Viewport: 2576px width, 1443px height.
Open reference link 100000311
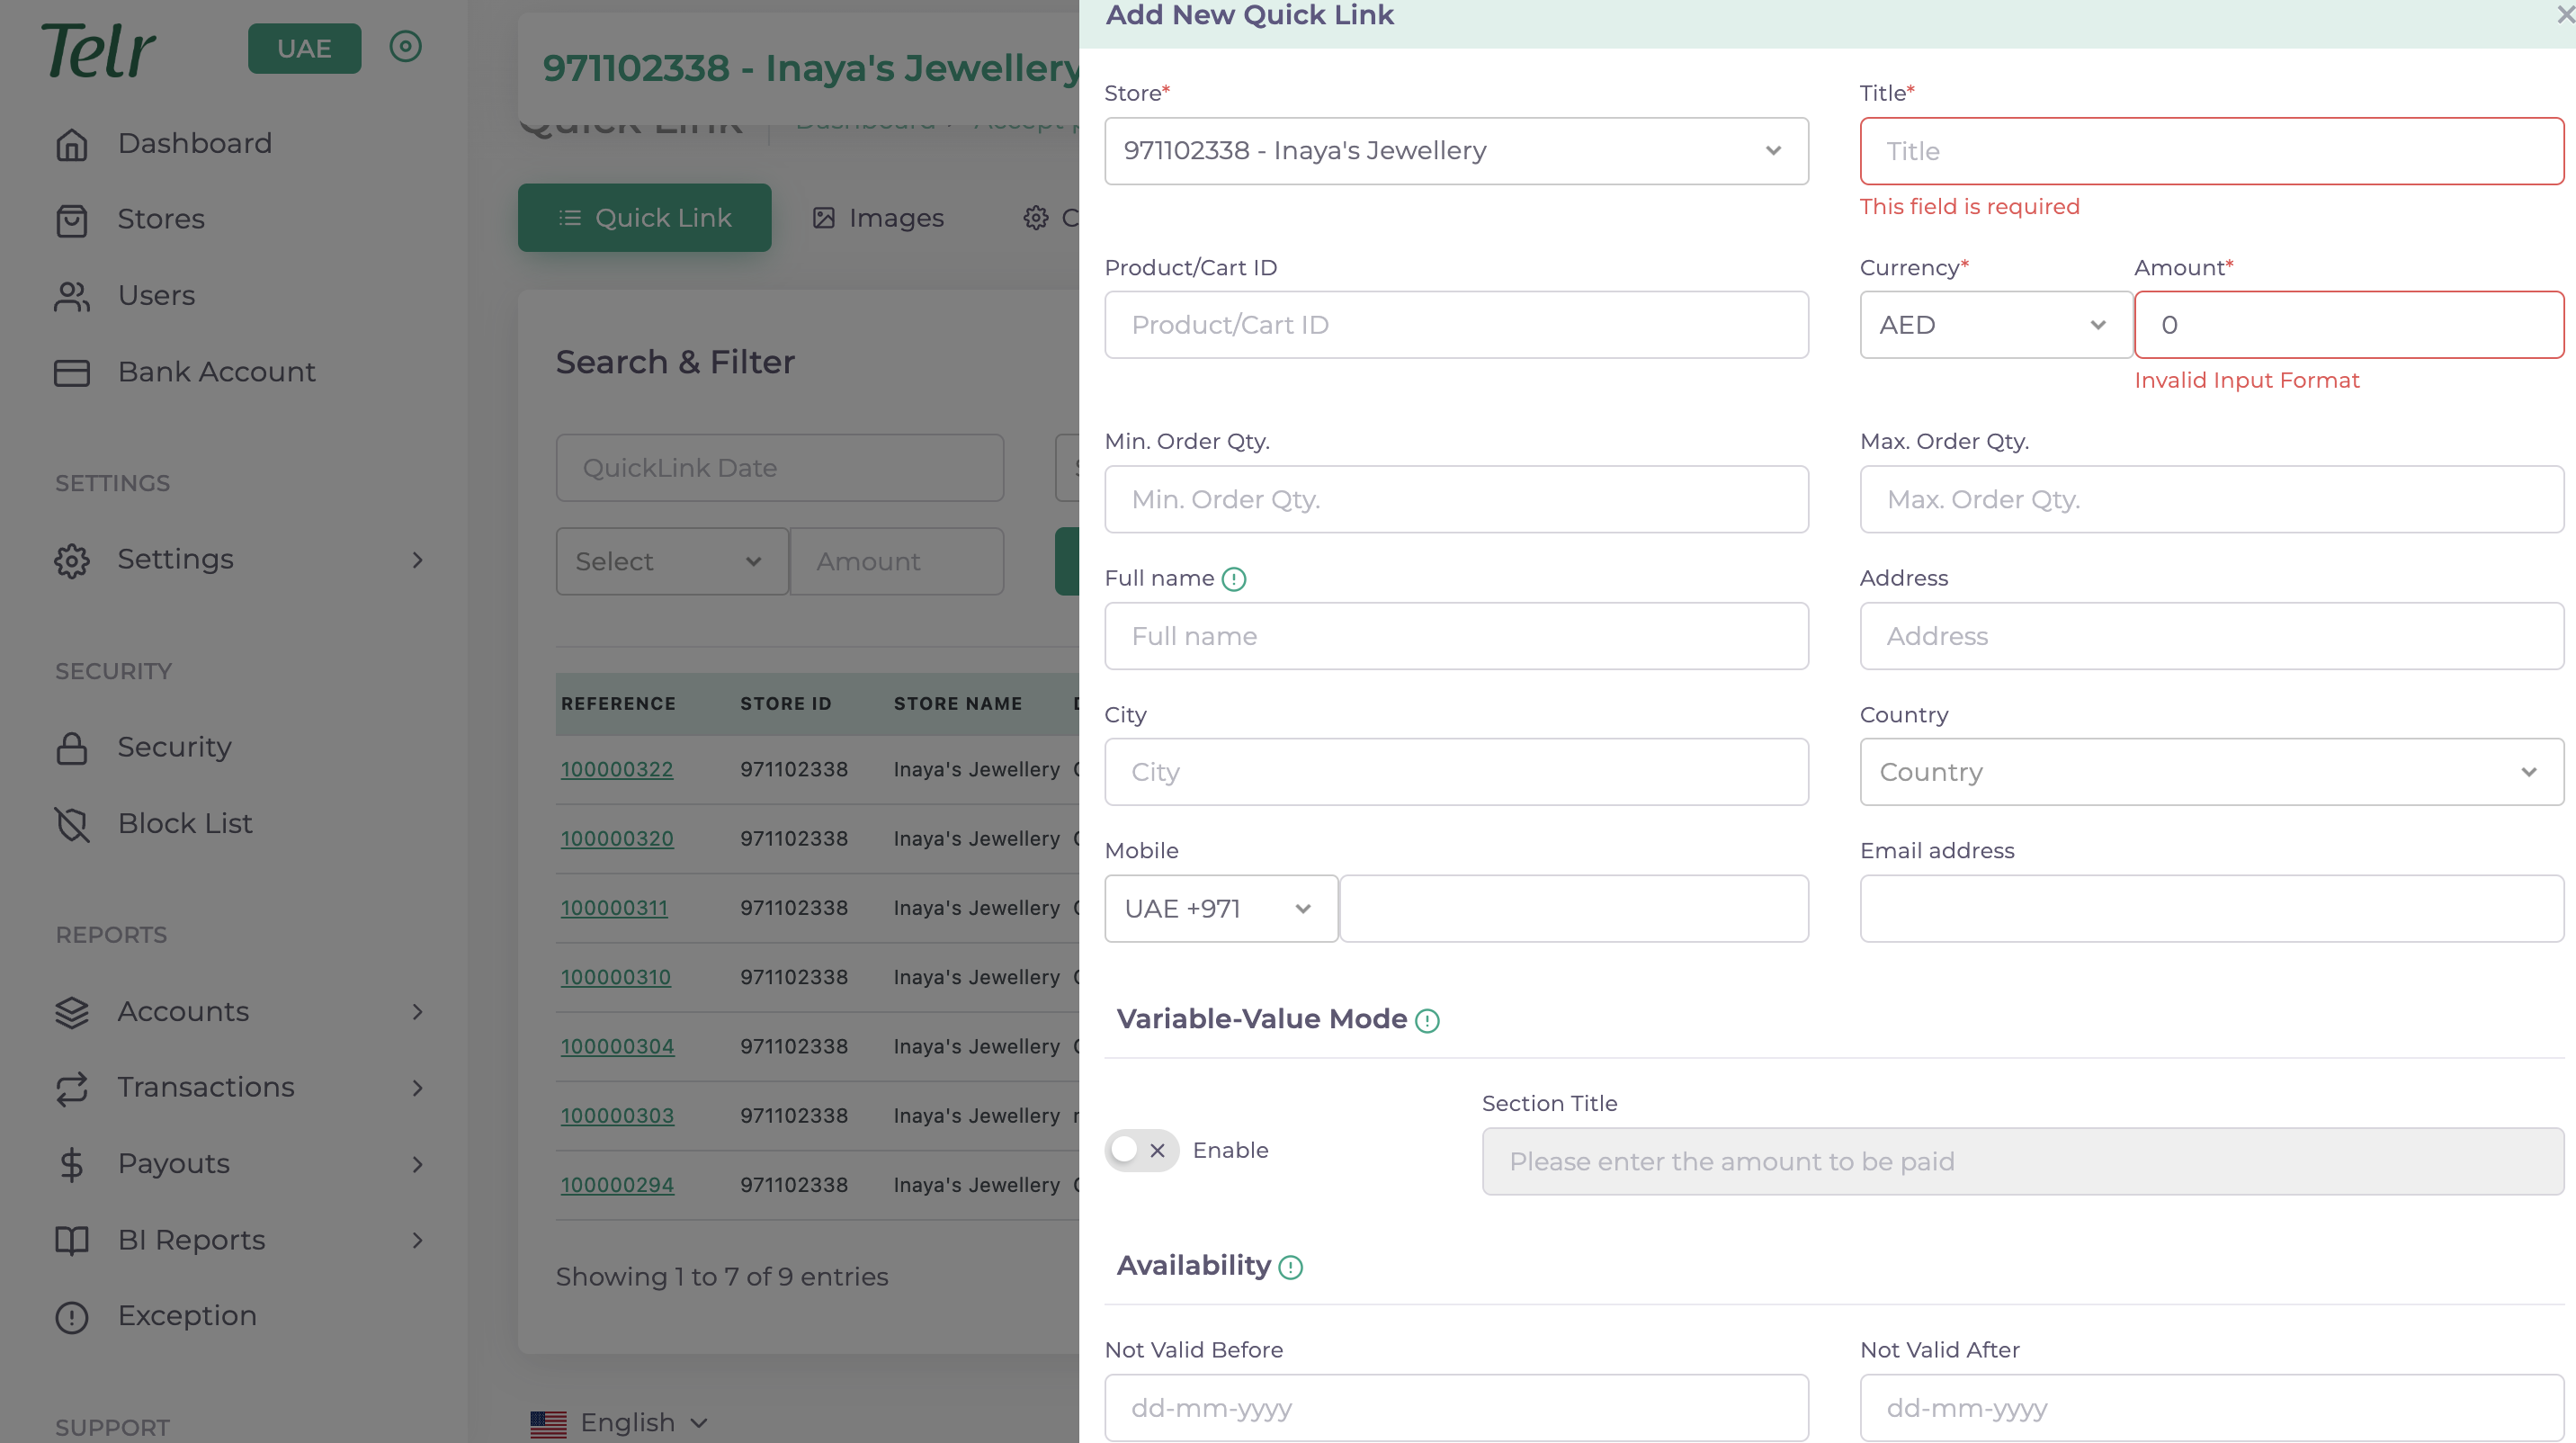point(614,908)
